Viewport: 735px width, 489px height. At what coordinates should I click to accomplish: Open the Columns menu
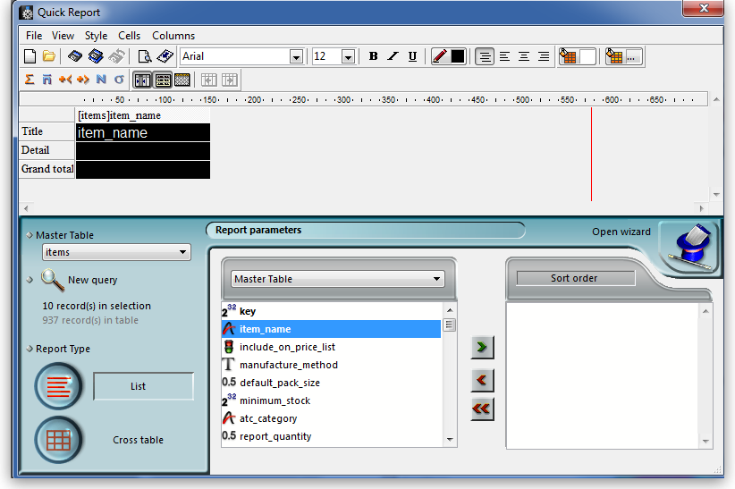point(173,36)
